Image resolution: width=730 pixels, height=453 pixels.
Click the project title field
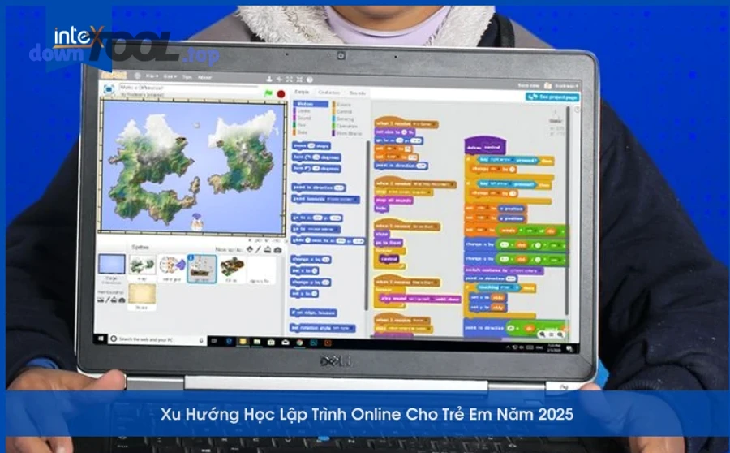[x=188, y=87]
